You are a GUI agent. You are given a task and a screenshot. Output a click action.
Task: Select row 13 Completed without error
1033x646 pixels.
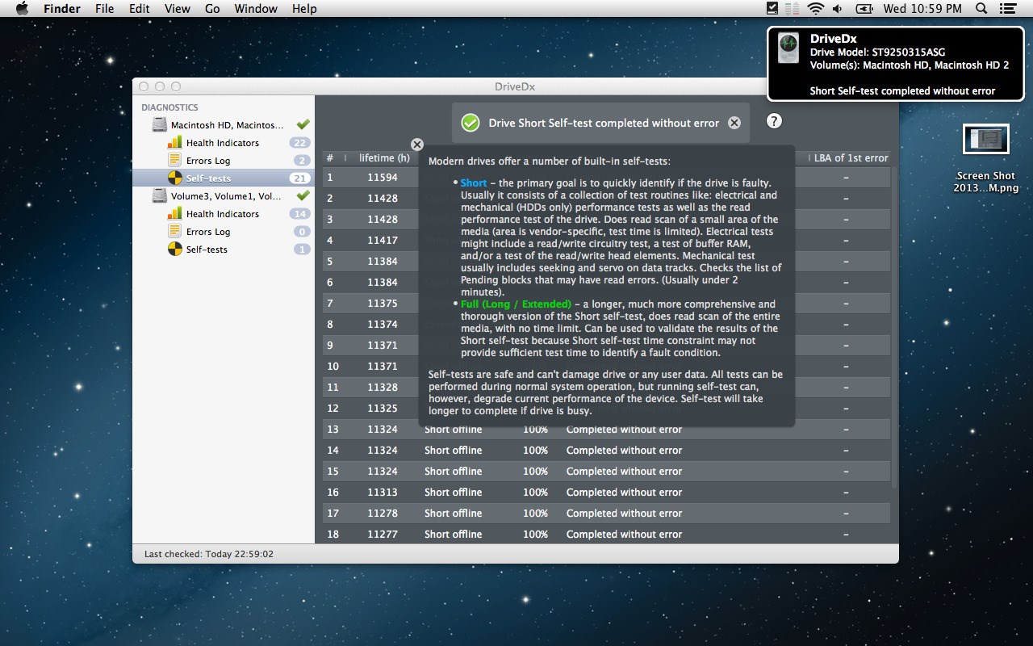[x=607, y=430]
